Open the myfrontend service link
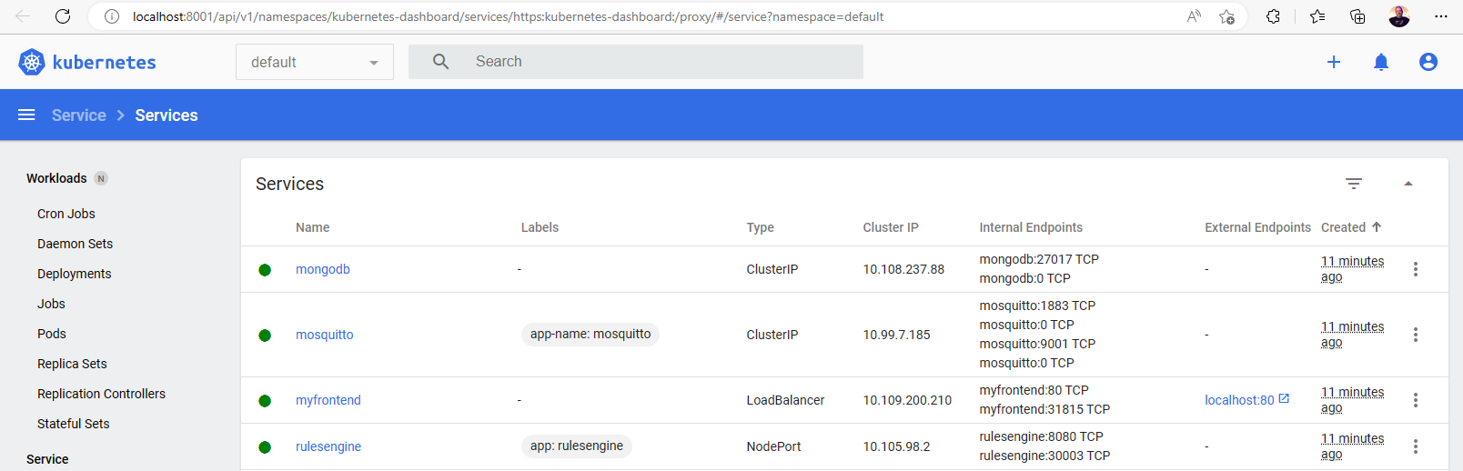This screenshot has width=1463, height=471. 328,400
